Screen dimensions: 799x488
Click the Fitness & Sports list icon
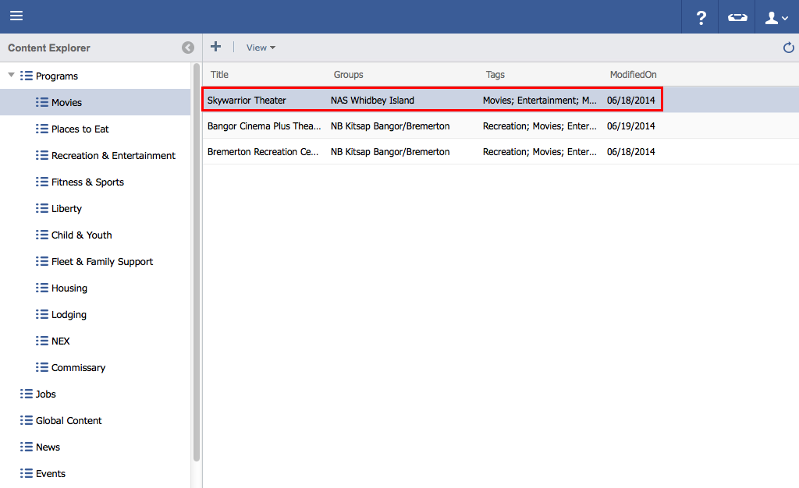click(42, 182)
